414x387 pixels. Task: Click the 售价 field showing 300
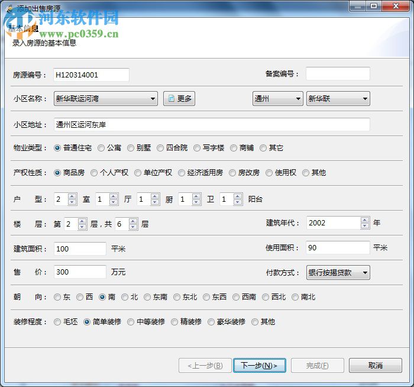(80, 272)
